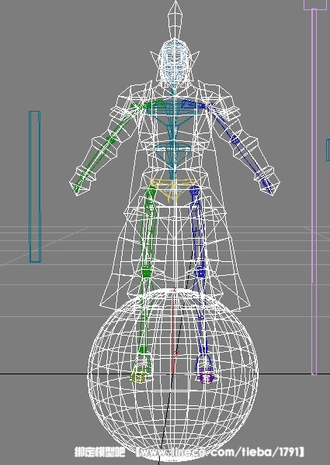Screen dimensions: 330x465
Task: Select the green calf bone
Action: click(144, 312)
